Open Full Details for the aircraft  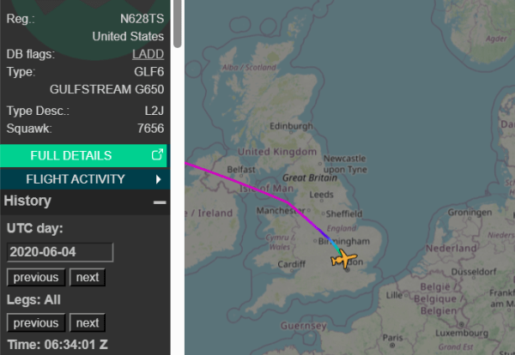coord(71,155)
